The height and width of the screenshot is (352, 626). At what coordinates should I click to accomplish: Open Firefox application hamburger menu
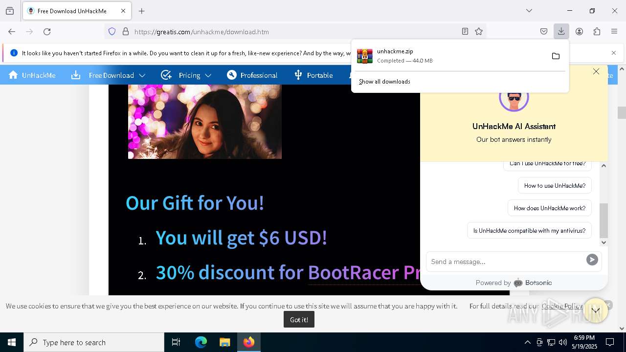click(x=614, y=32)
